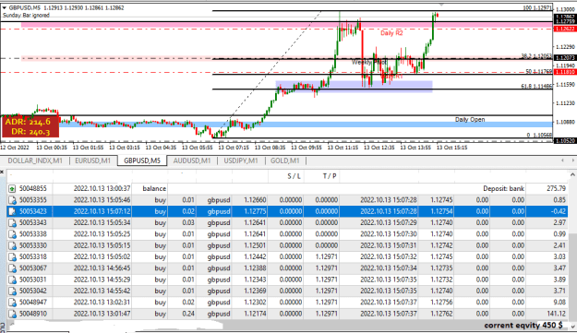The height and width of the screenshot is (333, 577).
Task: Click the order icon for ticket 50053330
Action: point(12,245)
